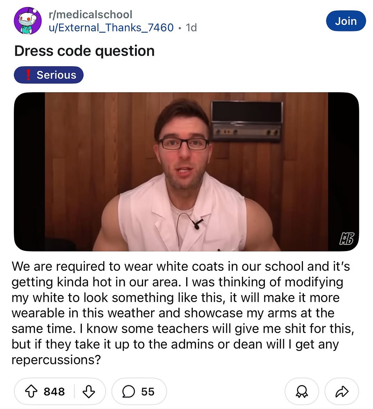This screenshot has width=373, height=409.
Task: Visit the r/medicalschool subreddit link
Action: click(90, 15)
